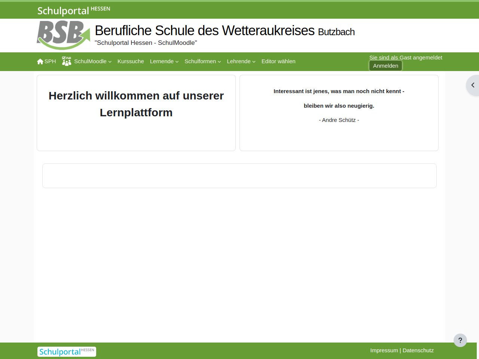Open the help question mark button

(460, 340)
